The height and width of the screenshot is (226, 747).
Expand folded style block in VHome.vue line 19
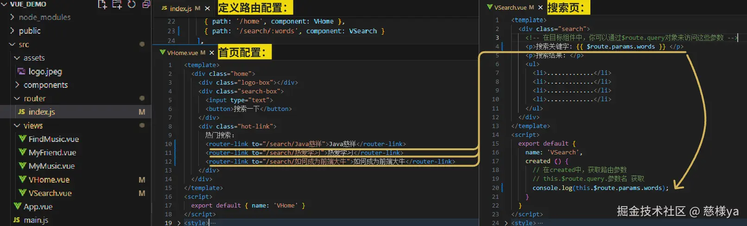pos(179,223)
